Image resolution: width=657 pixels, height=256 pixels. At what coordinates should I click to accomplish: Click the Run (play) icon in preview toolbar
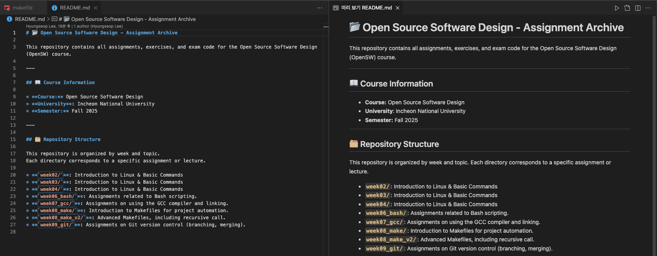(617, 8)
